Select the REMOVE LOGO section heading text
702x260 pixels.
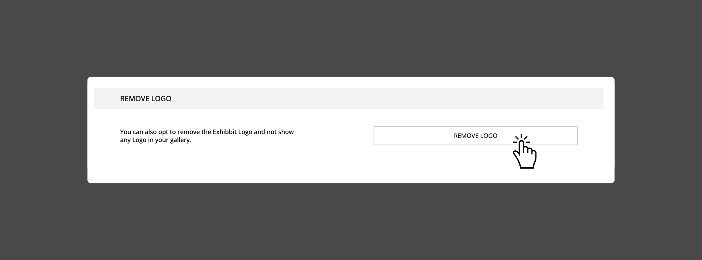tap(145, 99)
